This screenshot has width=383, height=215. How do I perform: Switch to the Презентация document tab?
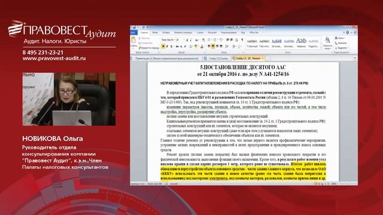click(x=166, y=59)
